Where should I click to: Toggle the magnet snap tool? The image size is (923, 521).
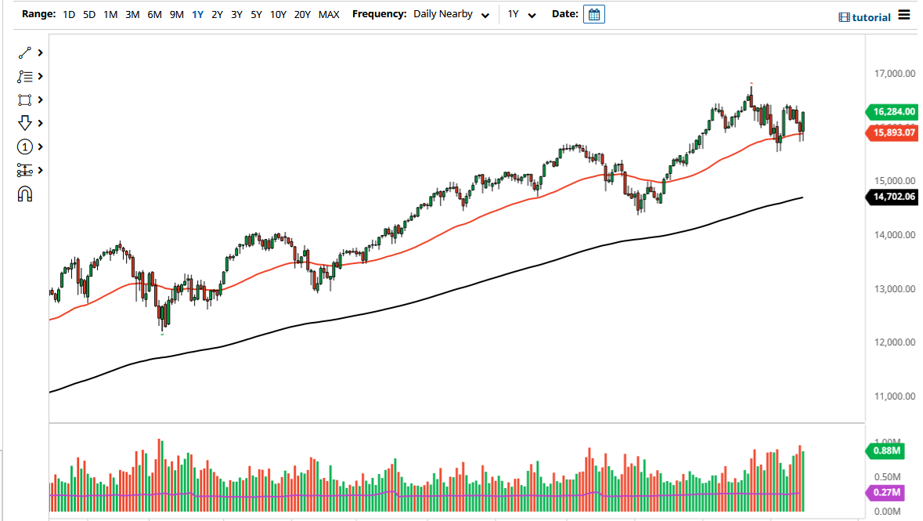(23, 194)
